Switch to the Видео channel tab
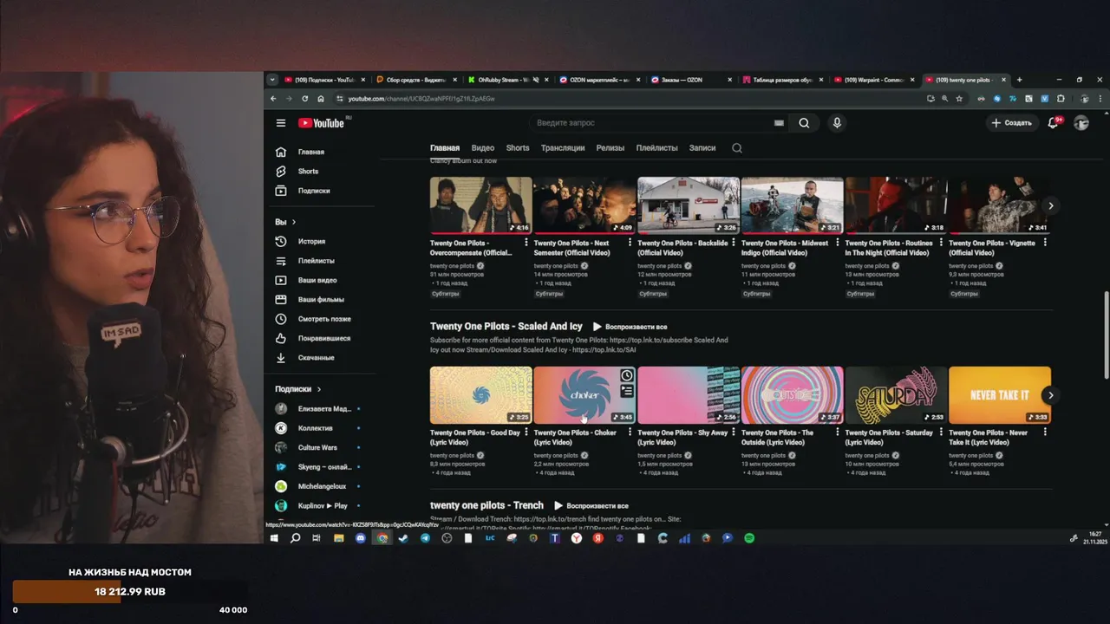Screen dimensions: 1110x624 tap(483, 148)
